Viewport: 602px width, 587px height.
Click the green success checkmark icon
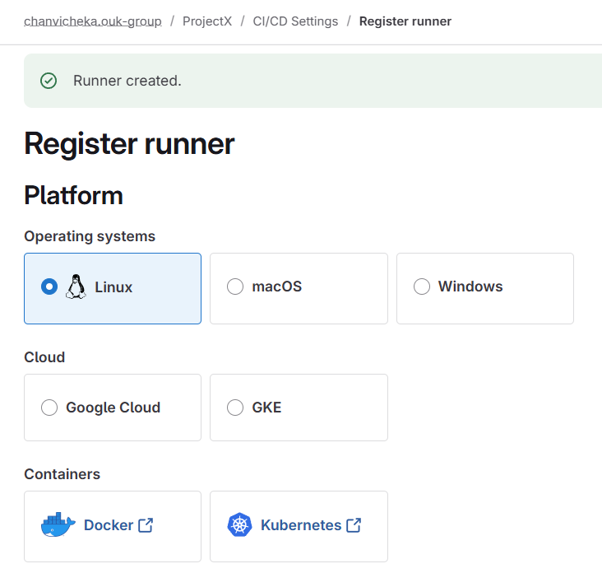click(x=49, y=81)
